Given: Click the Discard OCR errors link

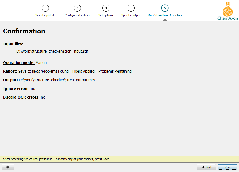Looking at the screenshot, I should click(21, 97).
